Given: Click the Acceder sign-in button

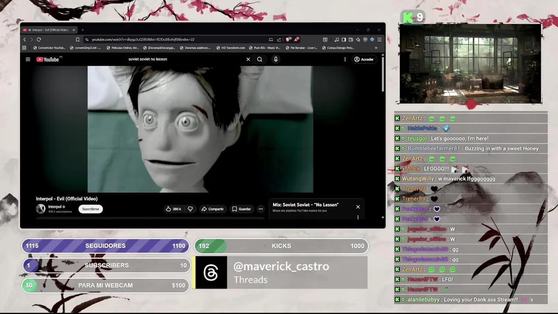Looking at the screenshot, I should point(364,59).
